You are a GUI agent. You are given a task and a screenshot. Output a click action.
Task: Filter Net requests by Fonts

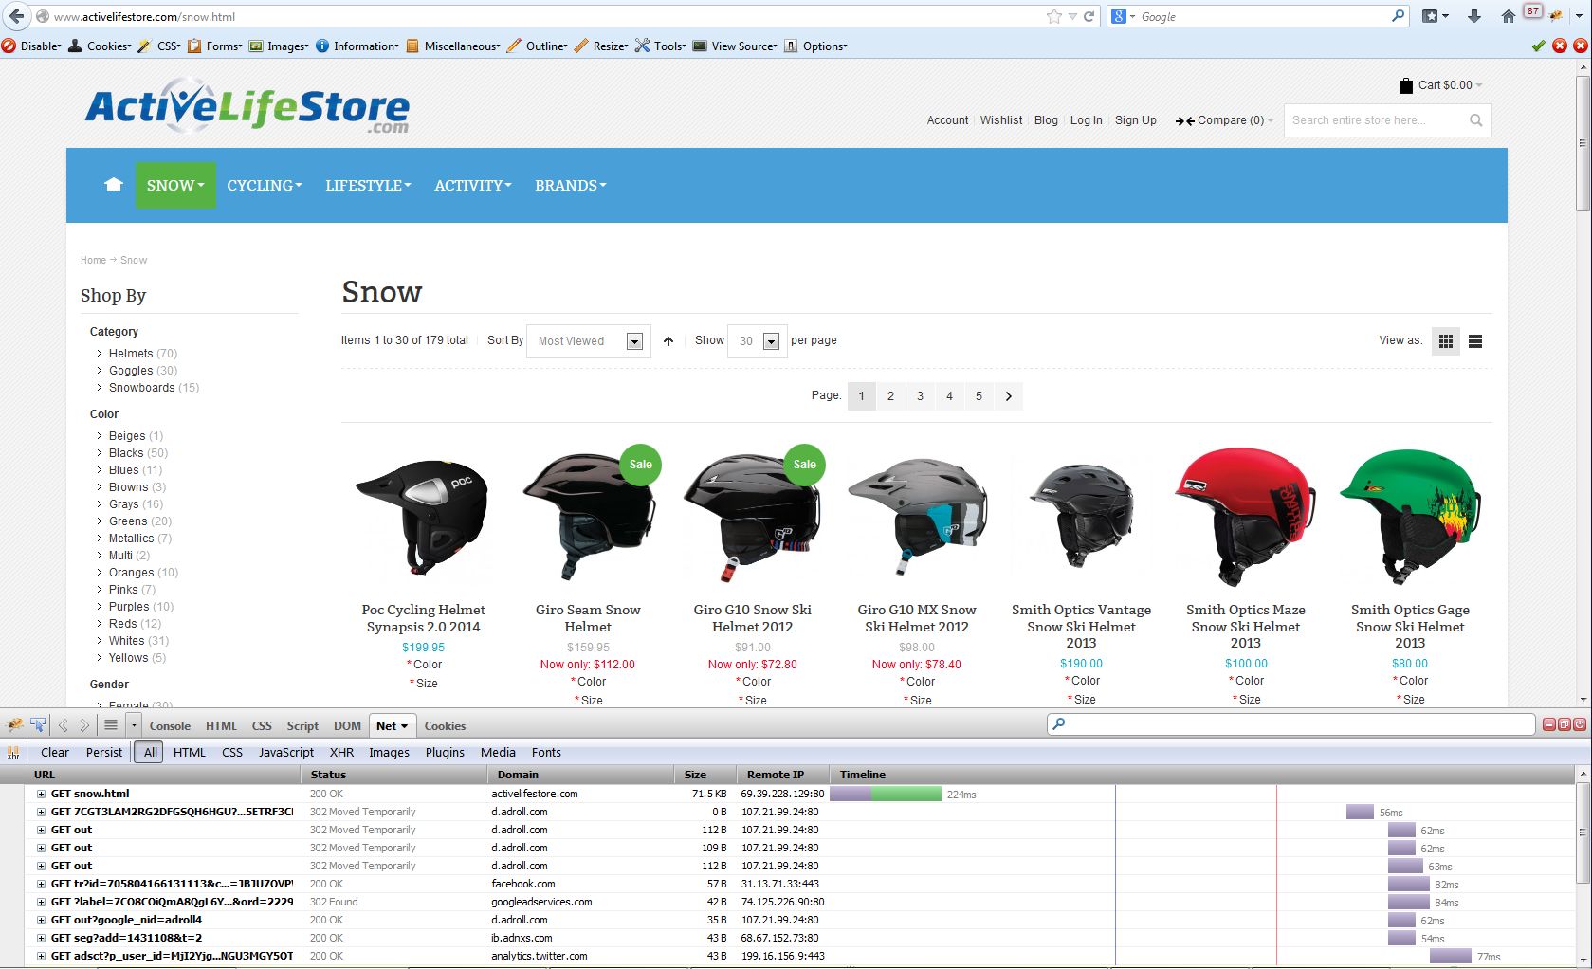click(546, 753)
